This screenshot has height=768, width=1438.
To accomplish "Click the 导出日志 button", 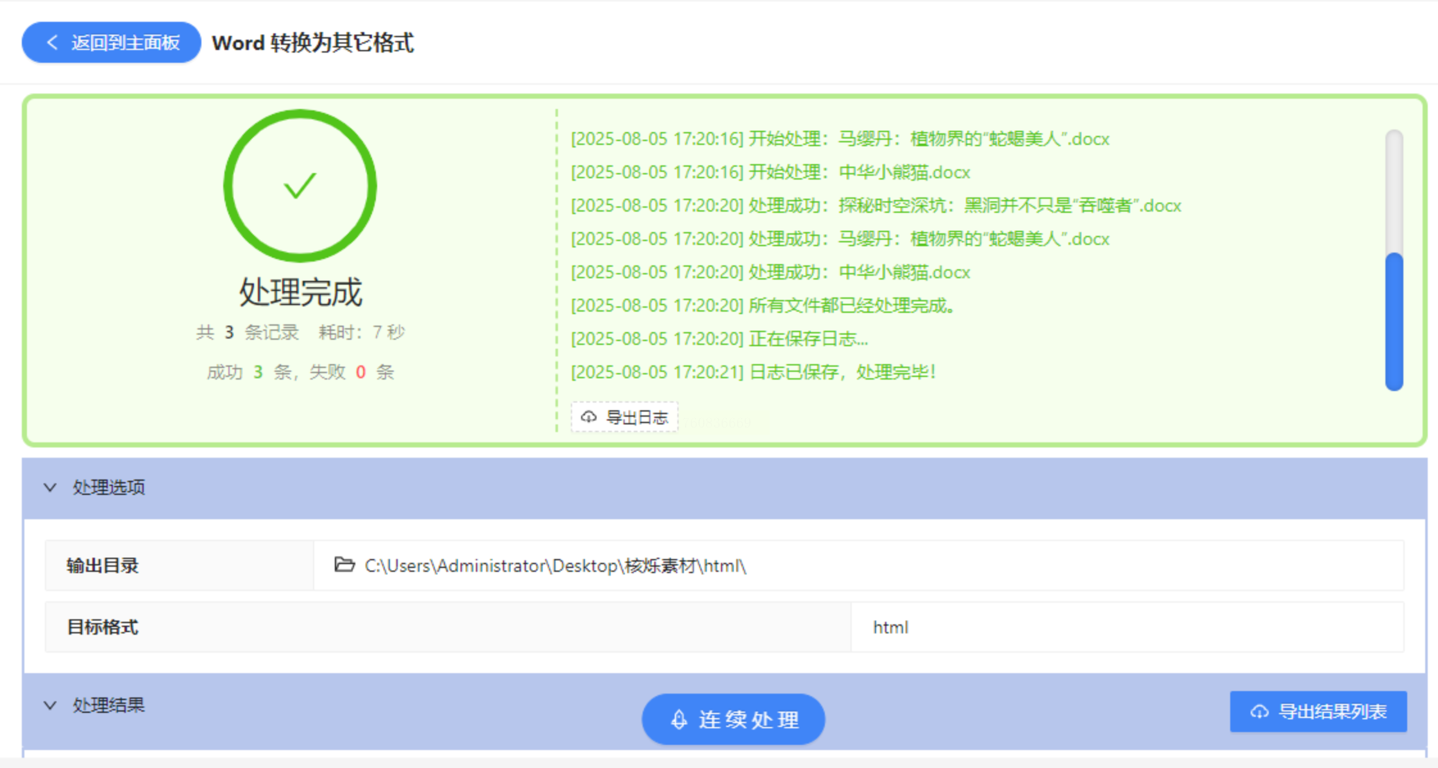I will [x=625, y=417].
